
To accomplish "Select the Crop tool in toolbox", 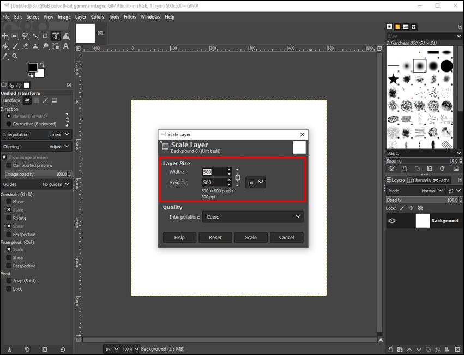I will pyautogui.click(x=45, y=36).
